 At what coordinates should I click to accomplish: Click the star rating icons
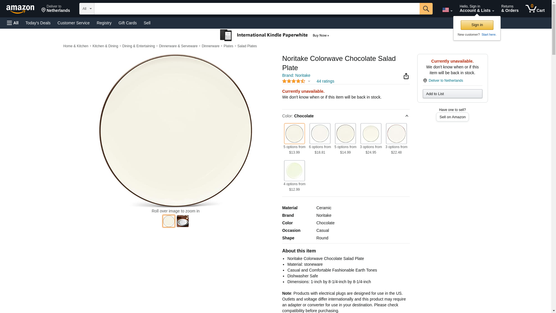293,81
